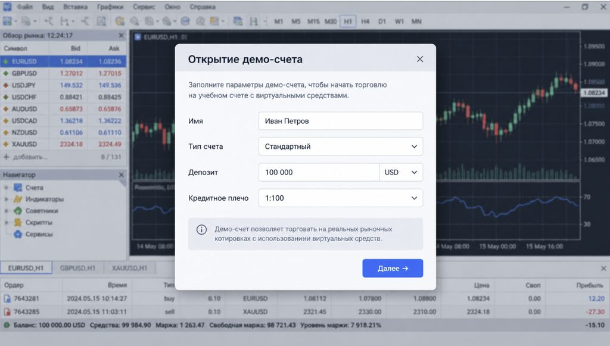Select the M1 timeframe
610x346 pixels.
pyautogui.click(x=279, y=21)
